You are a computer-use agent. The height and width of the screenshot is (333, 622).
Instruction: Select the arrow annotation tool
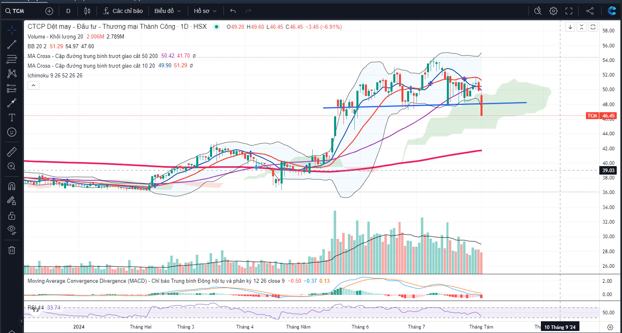point(12,103)
